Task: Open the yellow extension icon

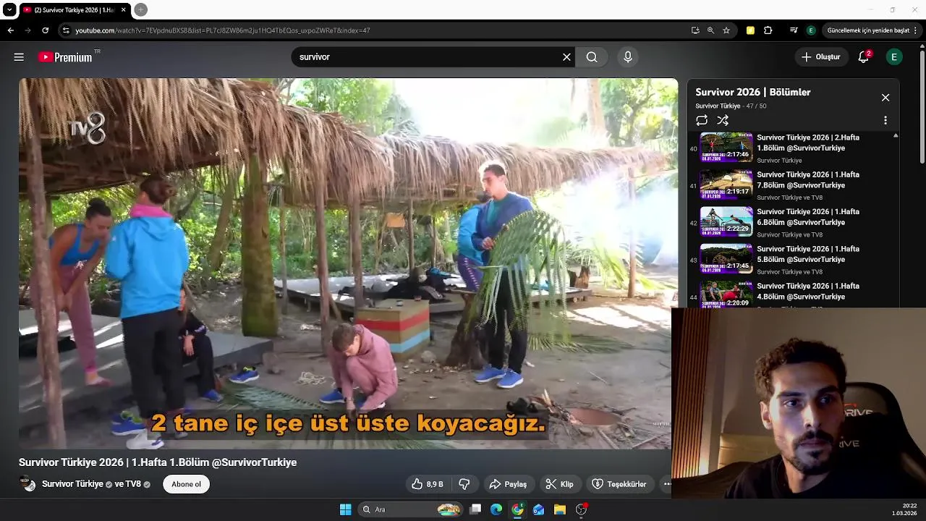Action: [750, 30]
